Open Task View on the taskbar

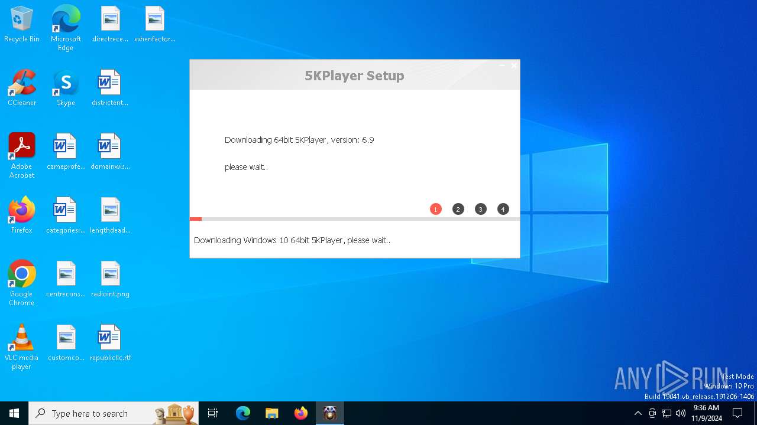click(x=213, y=413)
